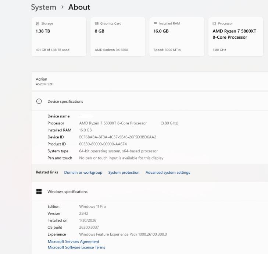
Task: Open the System protection link
Action: pyautogui.click(x=124, y=172)
